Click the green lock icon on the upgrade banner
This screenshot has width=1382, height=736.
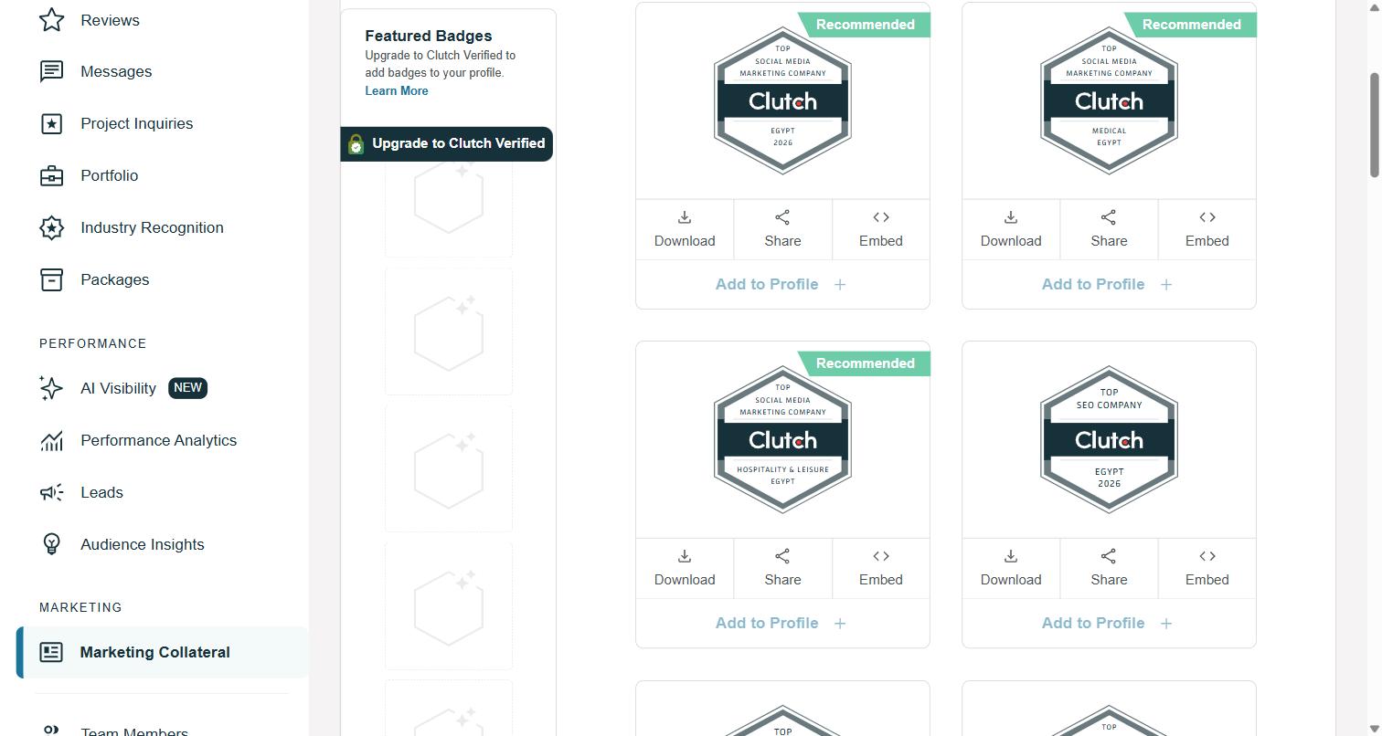[356, 144]
